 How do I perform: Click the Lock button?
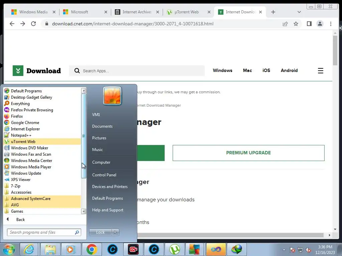(x=100, y=232)
